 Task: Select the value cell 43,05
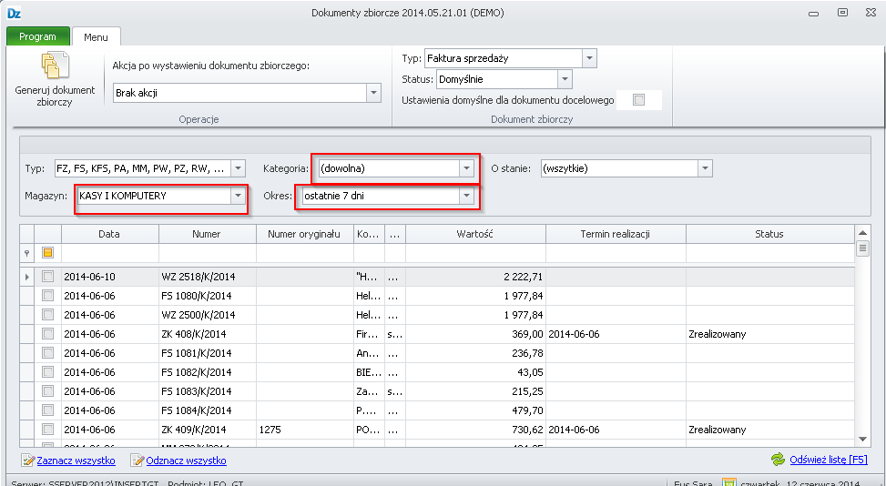pos(475,372)
